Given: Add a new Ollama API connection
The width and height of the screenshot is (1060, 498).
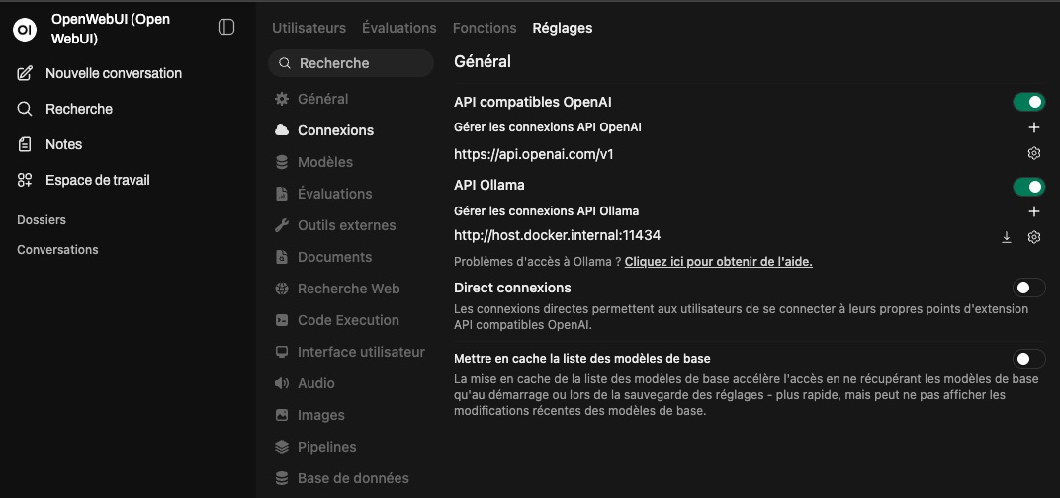Looking at the screenshot, I should point(1034,211).
